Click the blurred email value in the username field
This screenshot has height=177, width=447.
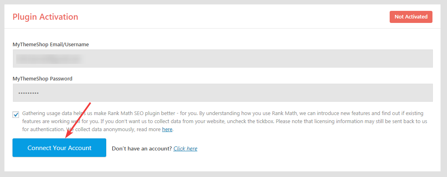(x=48, y=59)
